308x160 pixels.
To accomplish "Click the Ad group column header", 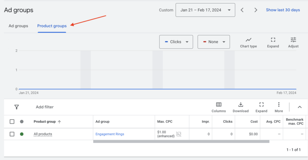I will [x=102, y=122].
